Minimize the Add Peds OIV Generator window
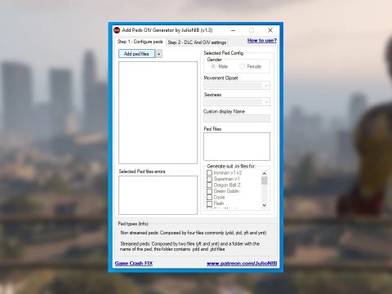The image size is (392, 294). [233, 30]
